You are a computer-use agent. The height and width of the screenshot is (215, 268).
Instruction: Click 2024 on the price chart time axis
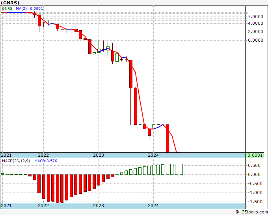pyautogui.click(x=153, y=155)
